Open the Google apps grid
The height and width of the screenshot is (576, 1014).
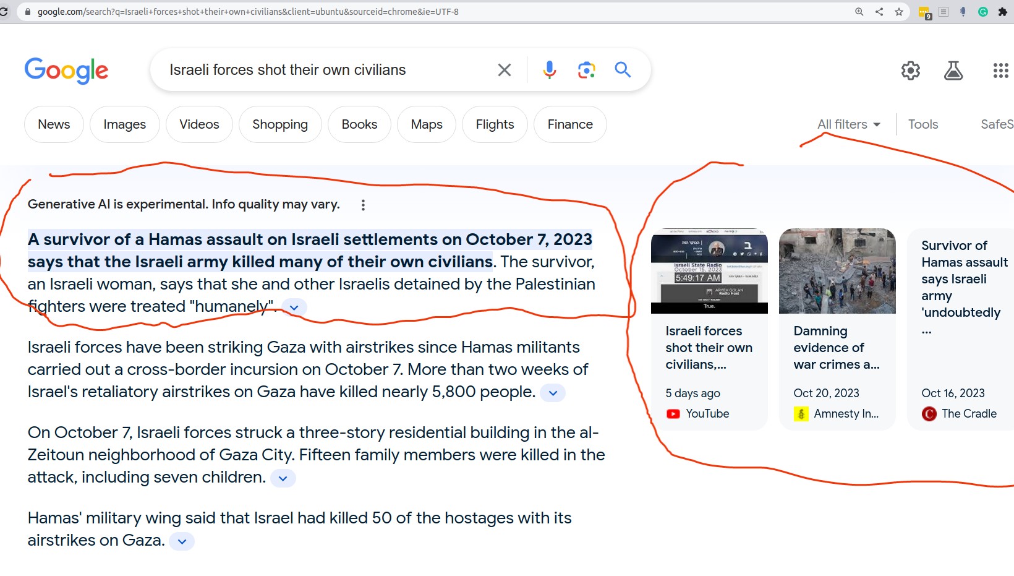point(1000,71)
